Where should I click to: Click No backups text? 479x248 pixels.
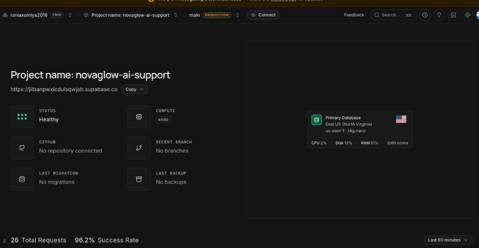[x=171, y=182]
